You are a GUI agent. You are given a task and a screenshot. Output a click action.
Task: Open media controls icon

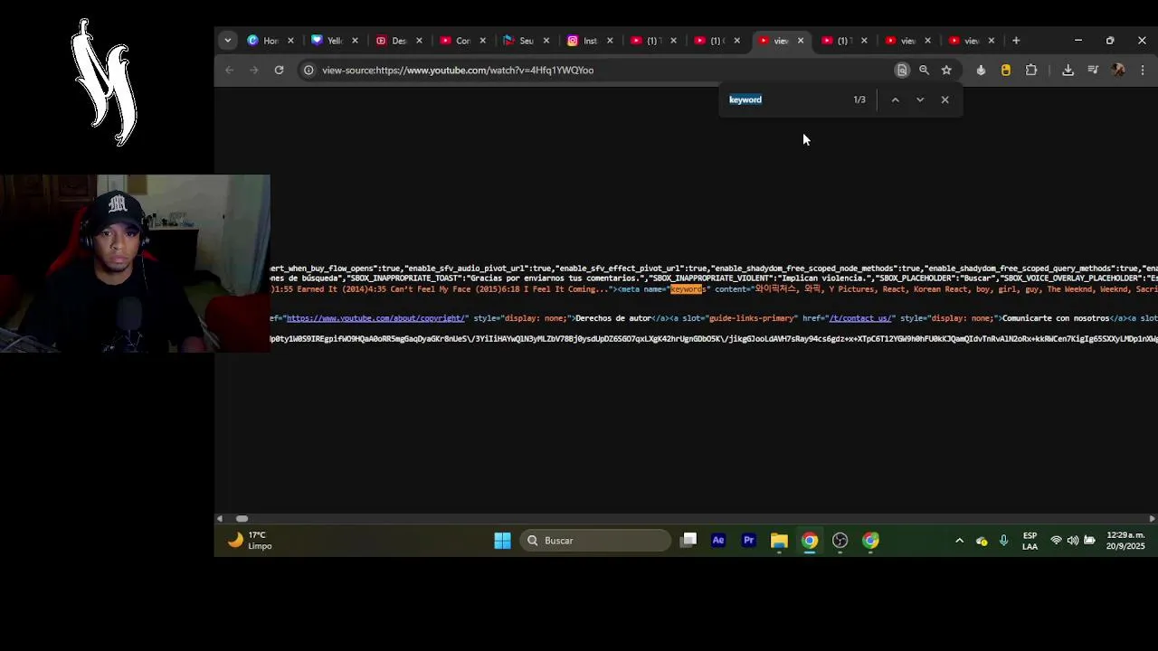pos(1093,70)
